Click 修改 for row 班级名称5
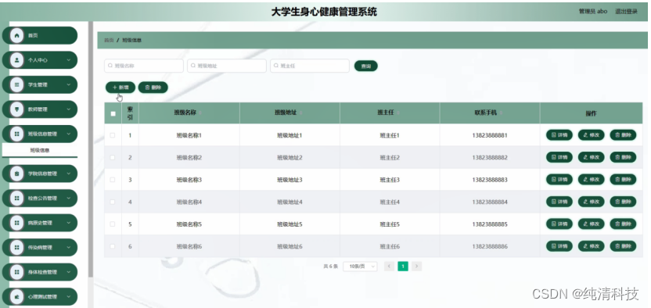Image resolution: width=651 pixels, height=308 pixels. (592, 224)
